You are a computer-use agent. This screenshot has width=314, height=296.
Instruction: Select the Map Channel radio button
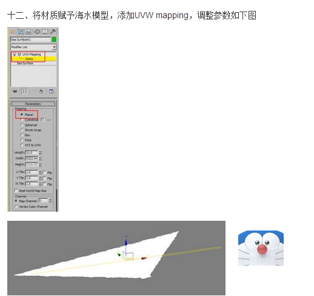[x=16, y=201]
